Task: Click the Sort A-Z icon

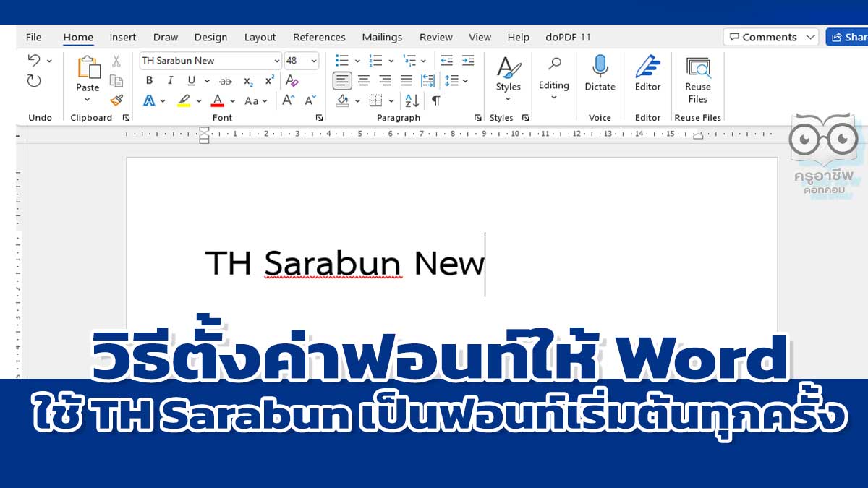Action: [412, 100]
